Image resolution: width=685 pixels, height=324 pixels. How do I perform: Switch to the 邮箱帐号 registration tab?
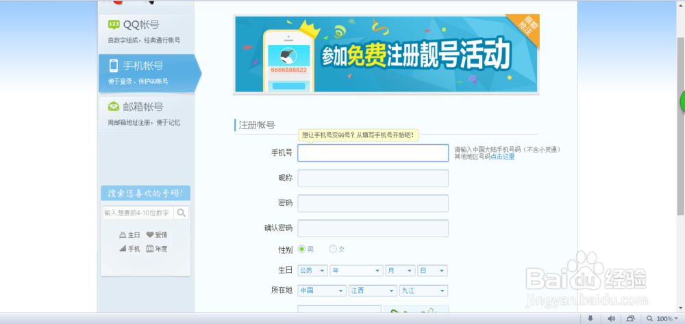pyautogui.click(x=146, y=116)
